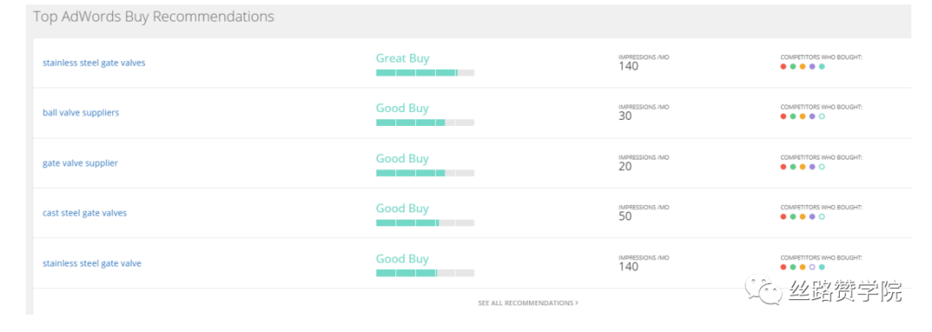Click hollow teal dot in gate valve supplier row

tap(822, 167)
